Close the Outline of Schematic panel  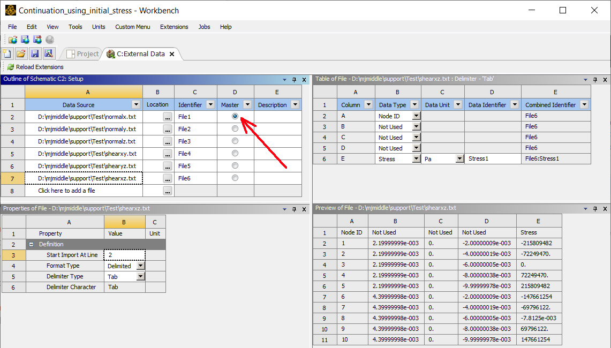coord(304,79)
